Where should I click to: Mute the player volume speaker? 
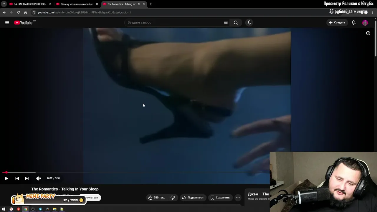point(38,178)
